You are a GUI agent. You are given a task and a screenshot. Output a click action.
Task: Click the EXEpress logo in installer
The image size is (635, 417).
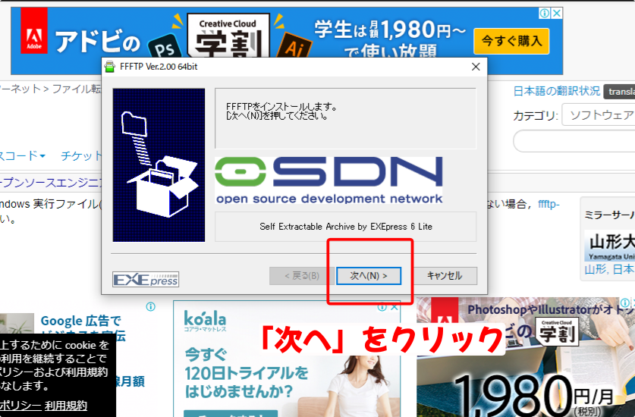pyautogui.click(x=146, y=279)
